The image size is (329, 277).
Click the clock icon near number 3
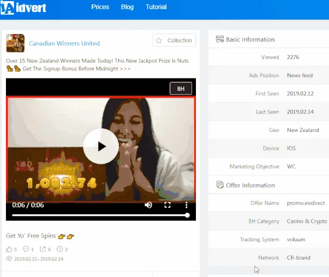(60, 249)
